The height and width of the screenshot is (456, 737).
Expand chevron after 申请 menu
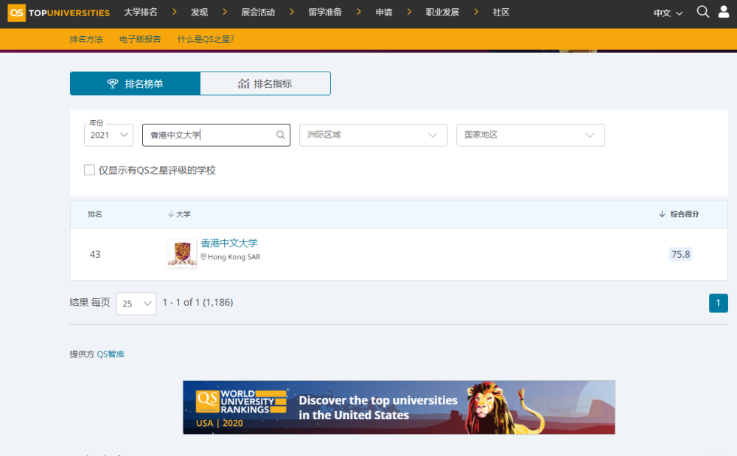pos(409,12)
